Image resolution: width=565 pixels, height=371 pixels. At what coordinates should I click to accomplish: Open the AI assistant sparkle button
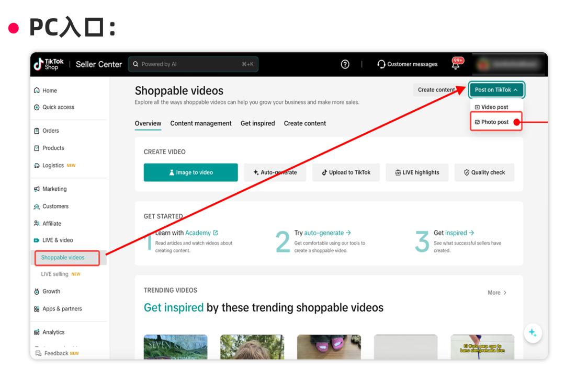click(533, 333)
